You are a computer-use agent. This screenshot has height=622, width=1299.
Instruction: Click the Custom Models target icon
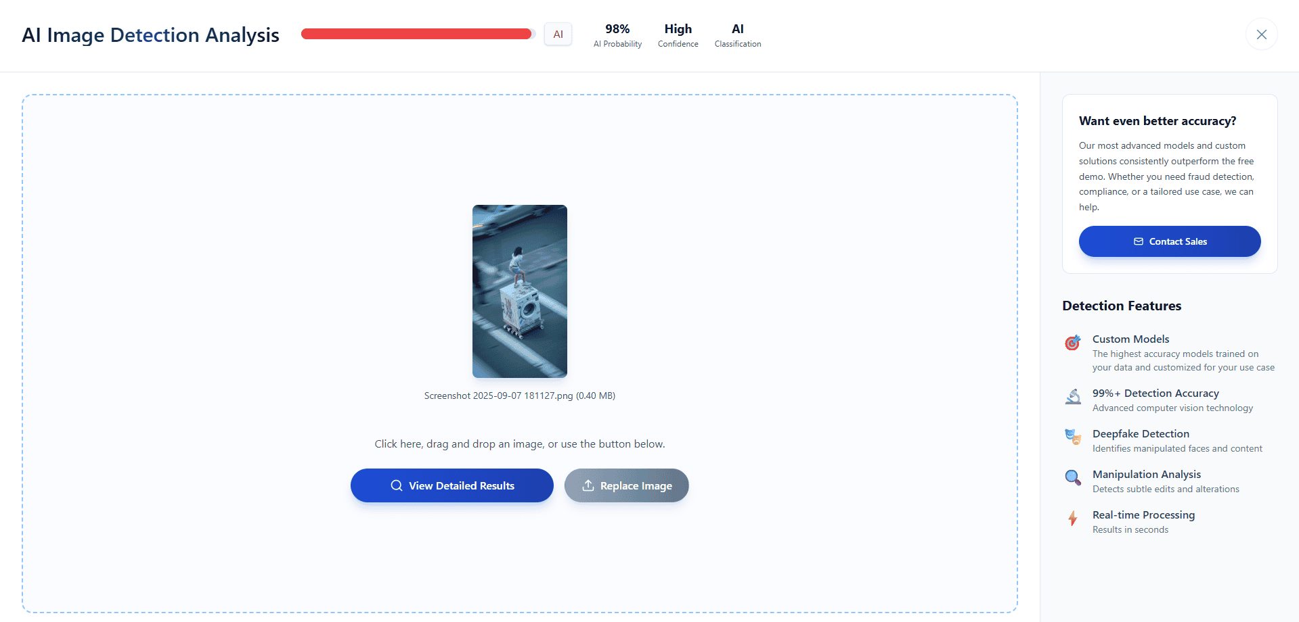pyautogui.click(x=1073, y=343)
